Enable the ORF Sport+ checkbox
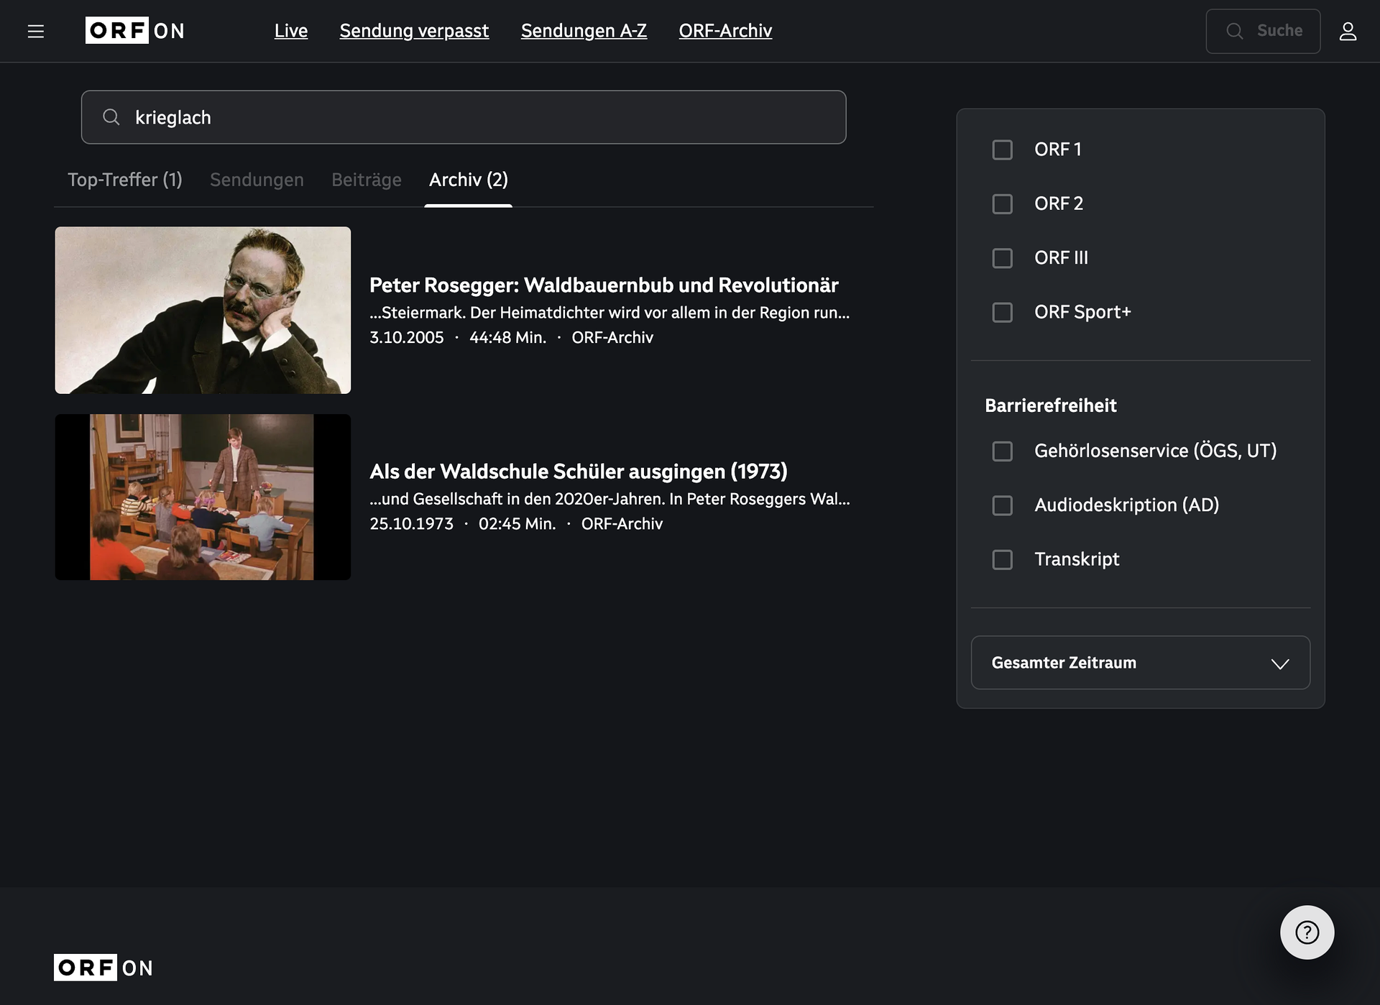 (x=1002, y=312)
